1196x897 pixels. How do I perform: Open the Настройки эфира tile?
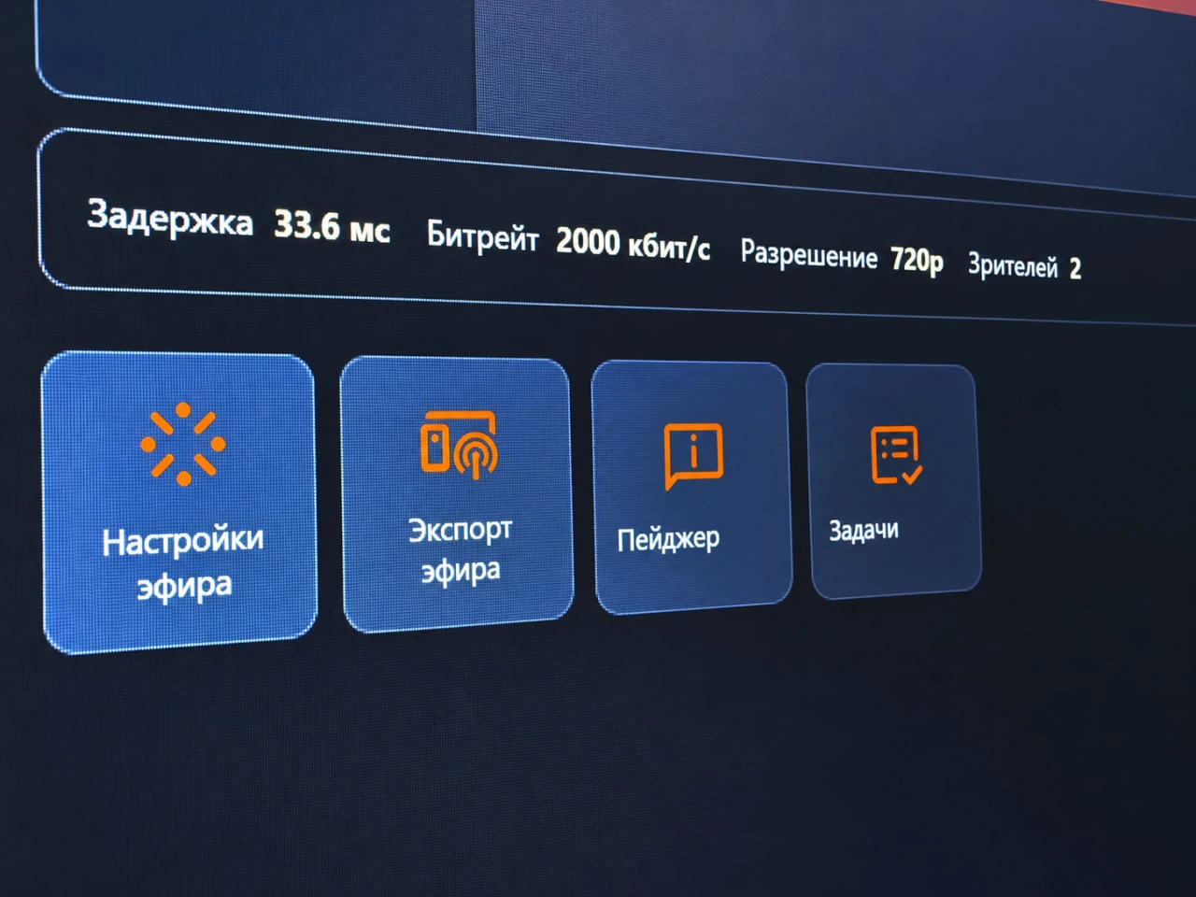point(178,502)
